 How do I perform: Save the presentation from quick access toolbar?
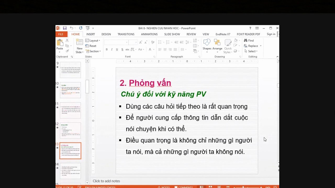(x=65, y=28)
